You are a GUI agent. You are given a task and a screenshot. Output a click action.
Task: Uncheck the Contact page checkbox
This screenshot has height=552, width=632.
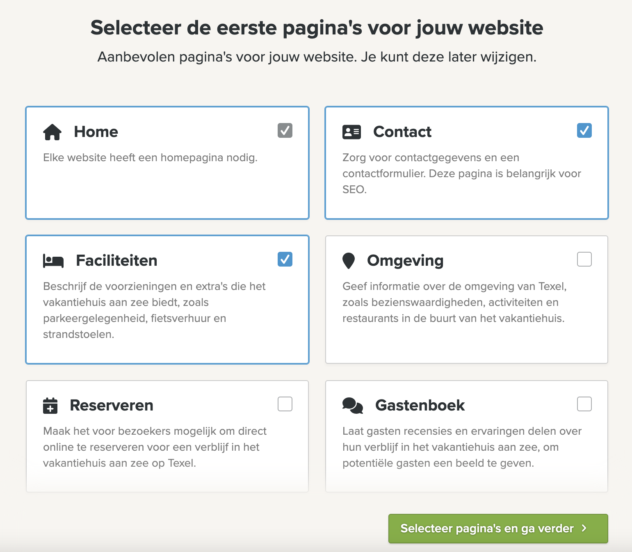584,130
